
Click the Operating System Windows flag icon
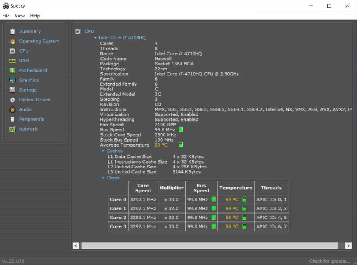click(x=12, y=41)
